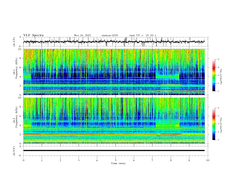
Task: Click the ch.2 spectrogram panel
Action: click(x=114, y=121)
